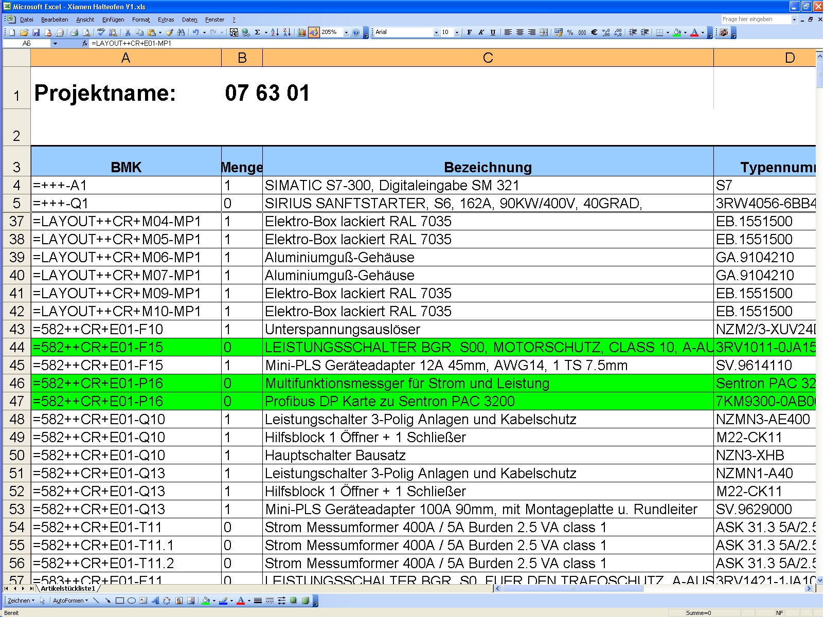The height and width of the screenshot is (617, 825).
Task: Sort ascending A to Z
Action: 275,32
